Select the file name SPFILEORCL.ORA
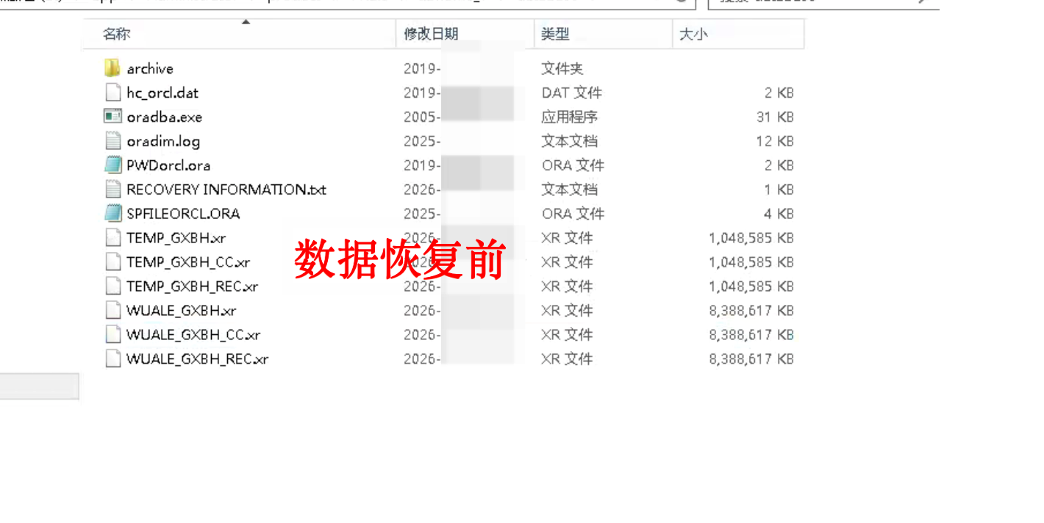The width and height of the screenshot is (1044, 523). tap(183, 214)
